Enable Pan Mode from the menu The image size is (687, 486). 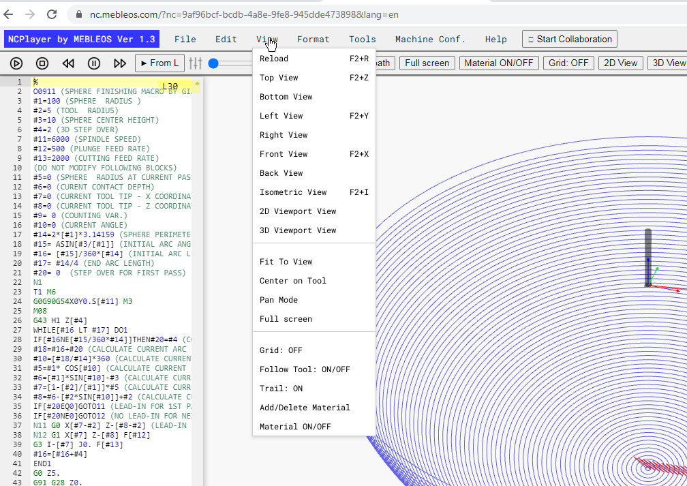tap(314, 300)
